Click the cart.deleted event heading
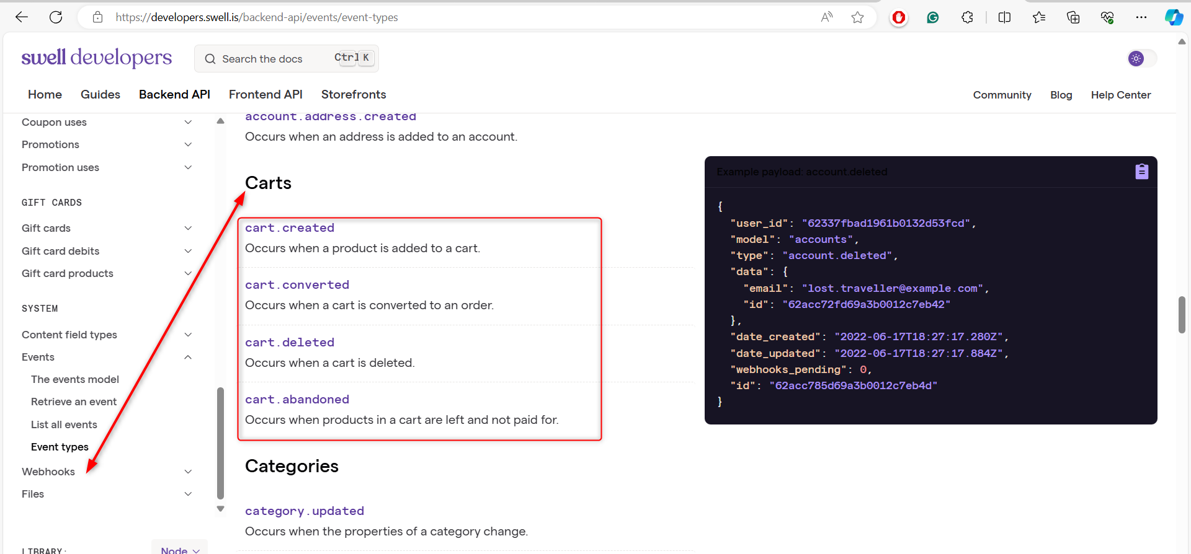 click(290, 343)
